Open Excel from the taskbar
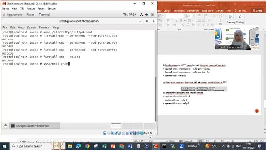Screen dimensions: 266x150 [104, 146]
